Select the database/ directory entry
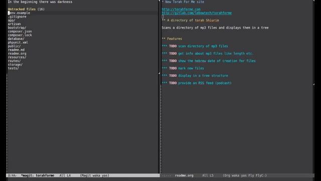The image size is (321, 181). [x=16, y=39]
